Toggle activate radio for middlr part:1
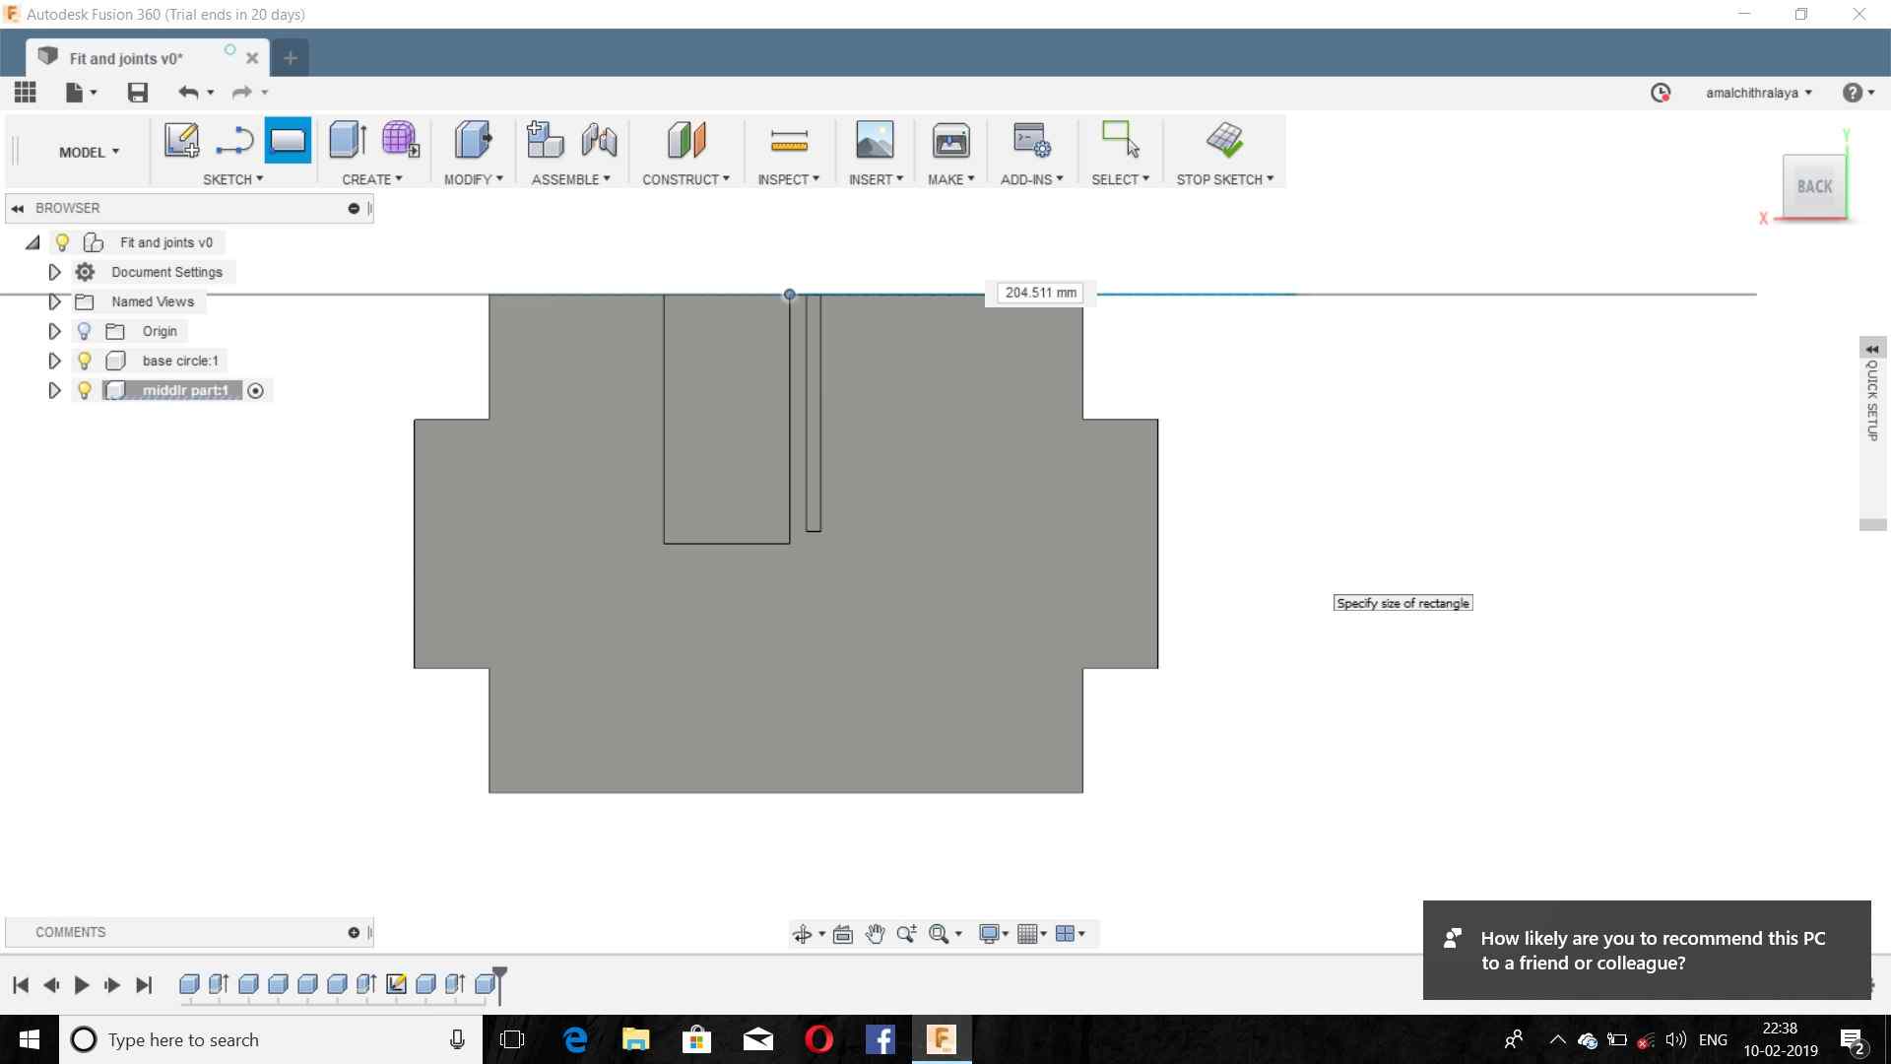This screenshot has height=1064, width=1891. [256, 391]
